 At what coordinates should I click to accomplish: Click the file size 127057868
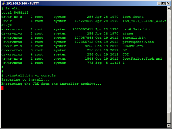click(84, 38)
